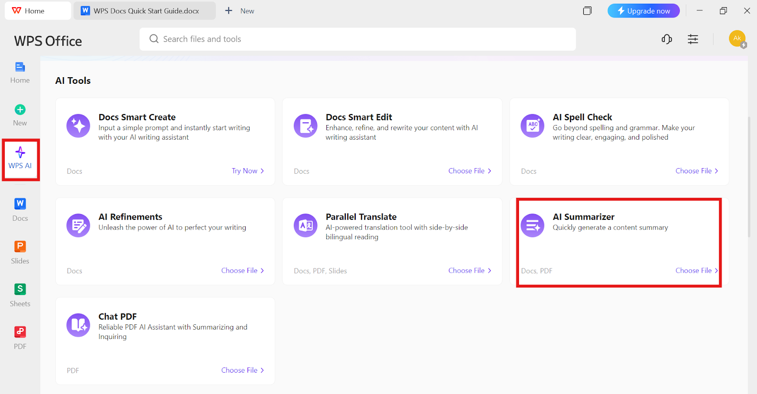The image size is (757, 394).
Task: Click the user avatar icon
Action: click(737, 39)
